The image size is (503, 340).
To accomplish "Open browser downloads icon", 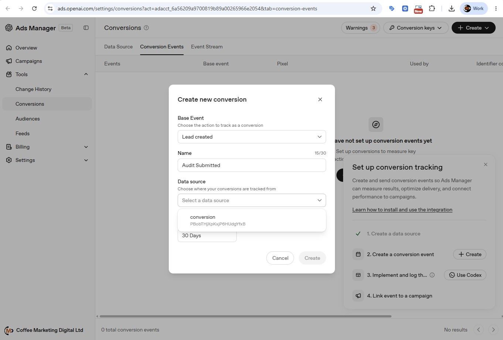I will coord(451,8).
